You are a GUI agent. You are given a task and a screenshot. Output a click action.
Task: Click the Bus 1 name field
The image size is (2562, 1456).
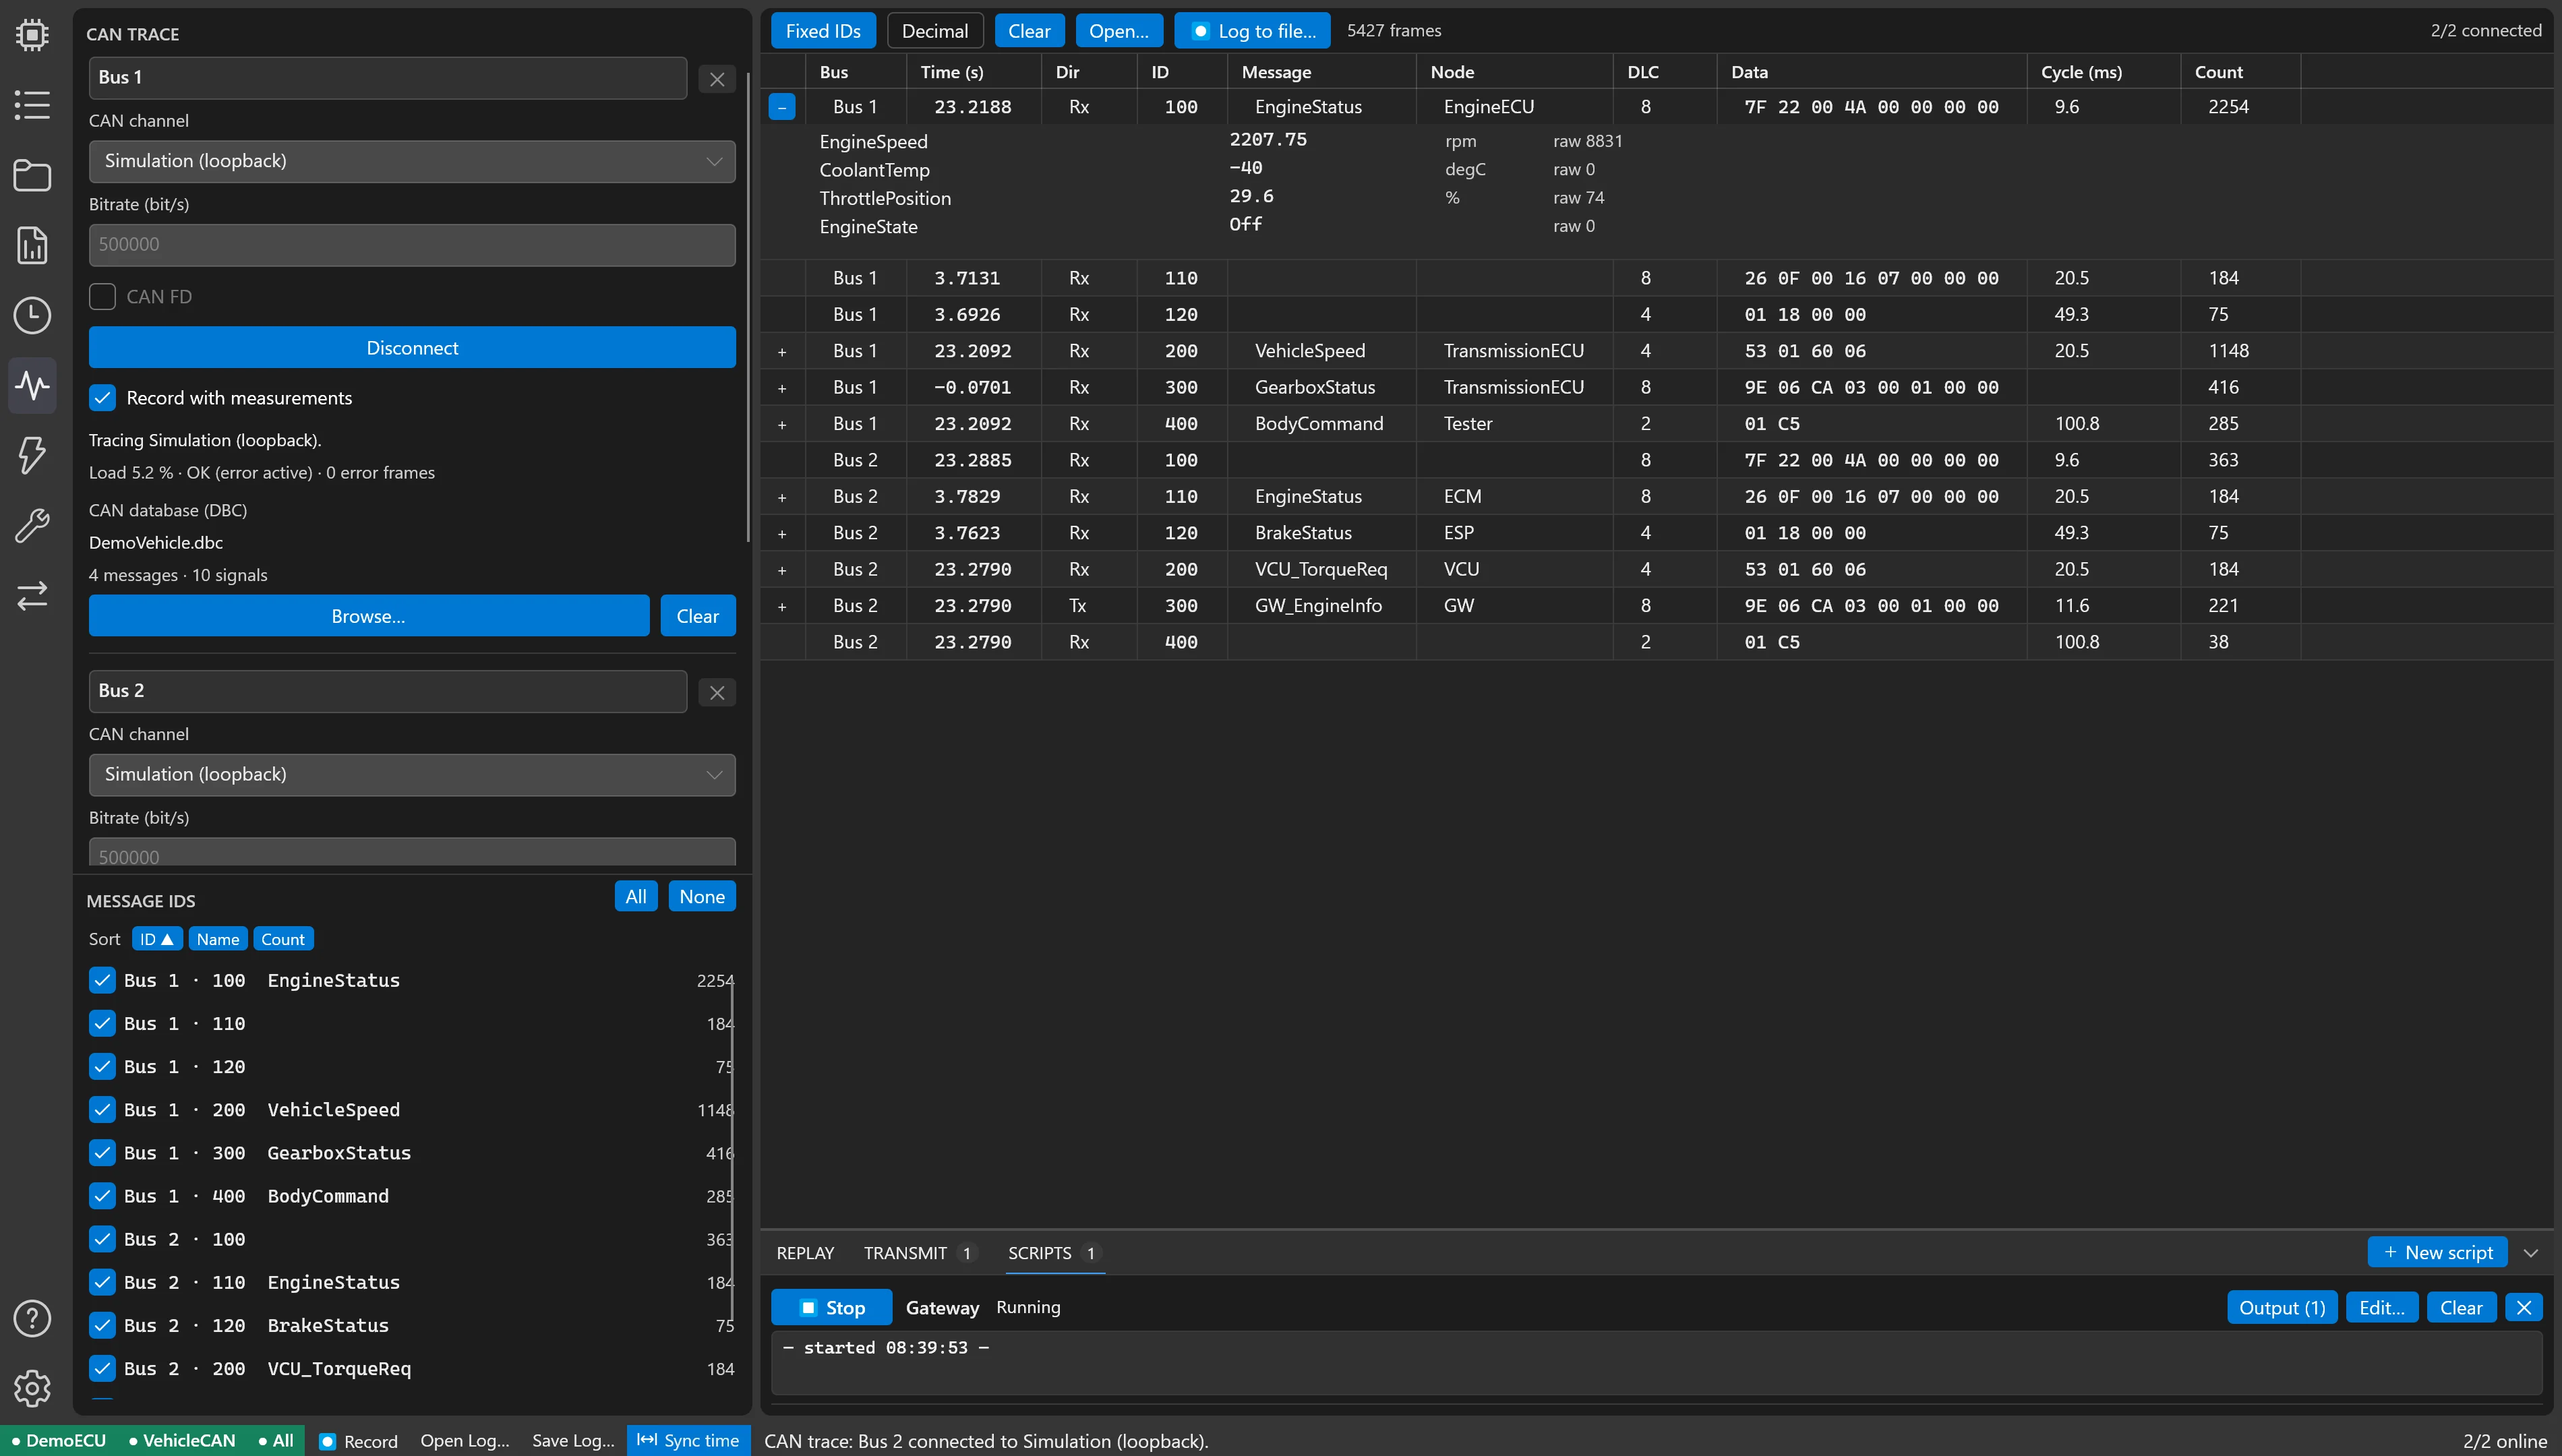pyautogui.click(x=388, y=78)
